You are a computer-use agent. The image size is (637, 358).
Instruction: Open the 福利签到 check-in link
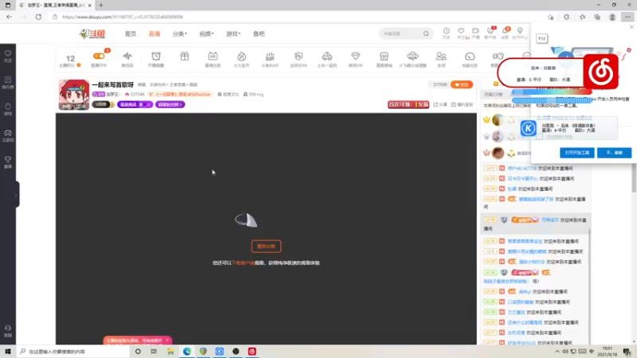click(462, 104)
